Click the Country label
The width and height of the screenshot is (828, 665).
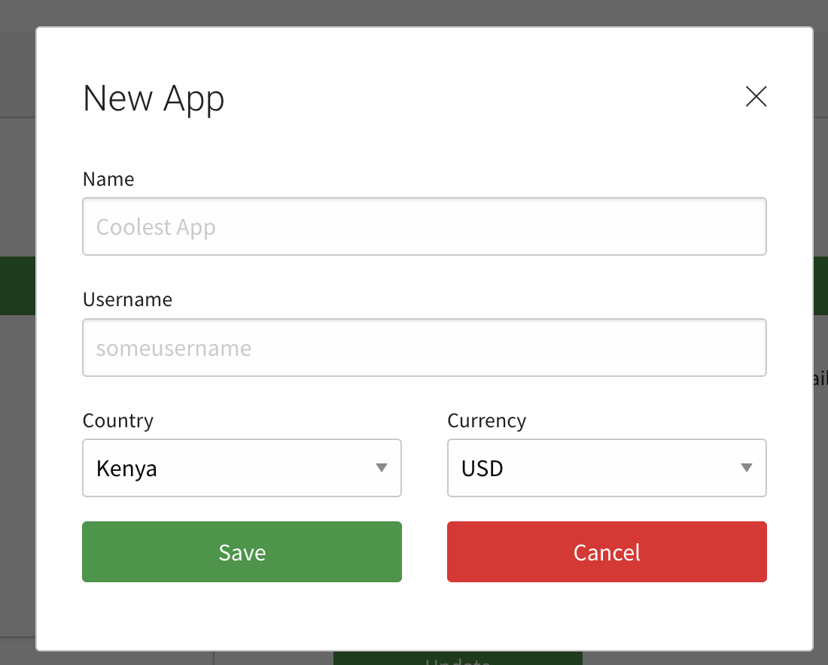click(x=117, y=421)
